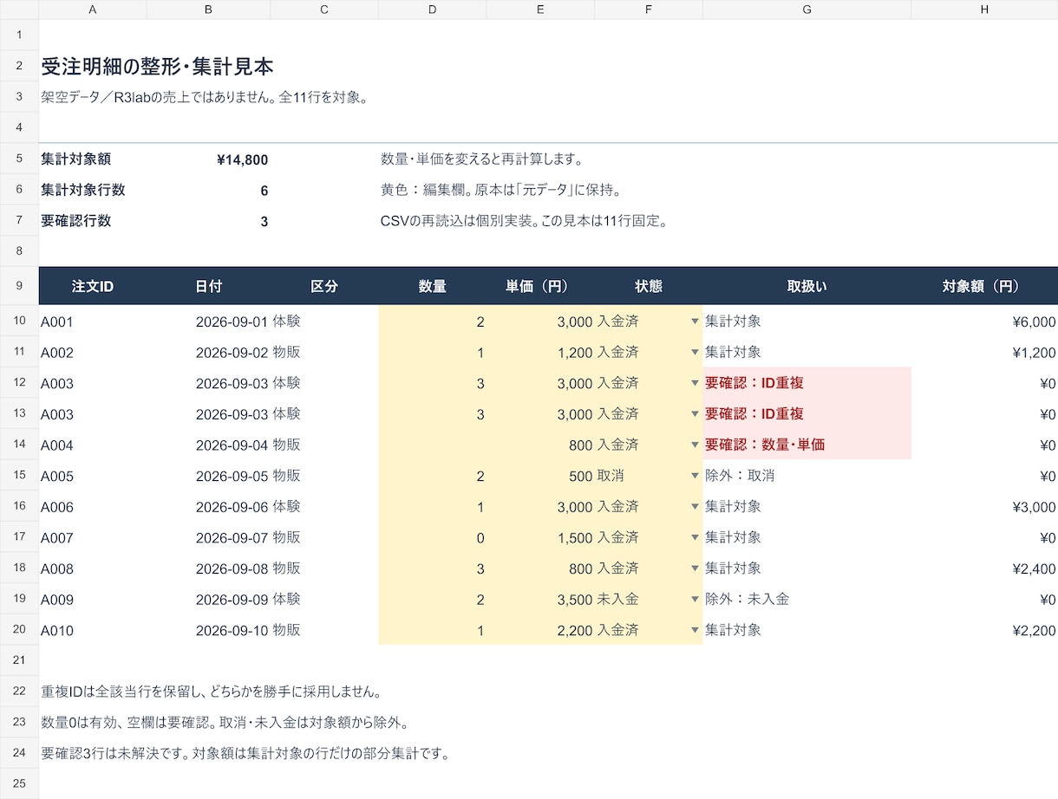Click the 日付 header cell

[x=208, y=286]
